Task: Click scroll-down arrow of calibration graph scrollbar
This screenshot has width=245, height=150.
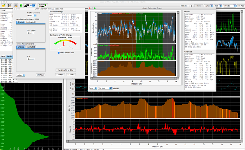Action: (178, 76)
